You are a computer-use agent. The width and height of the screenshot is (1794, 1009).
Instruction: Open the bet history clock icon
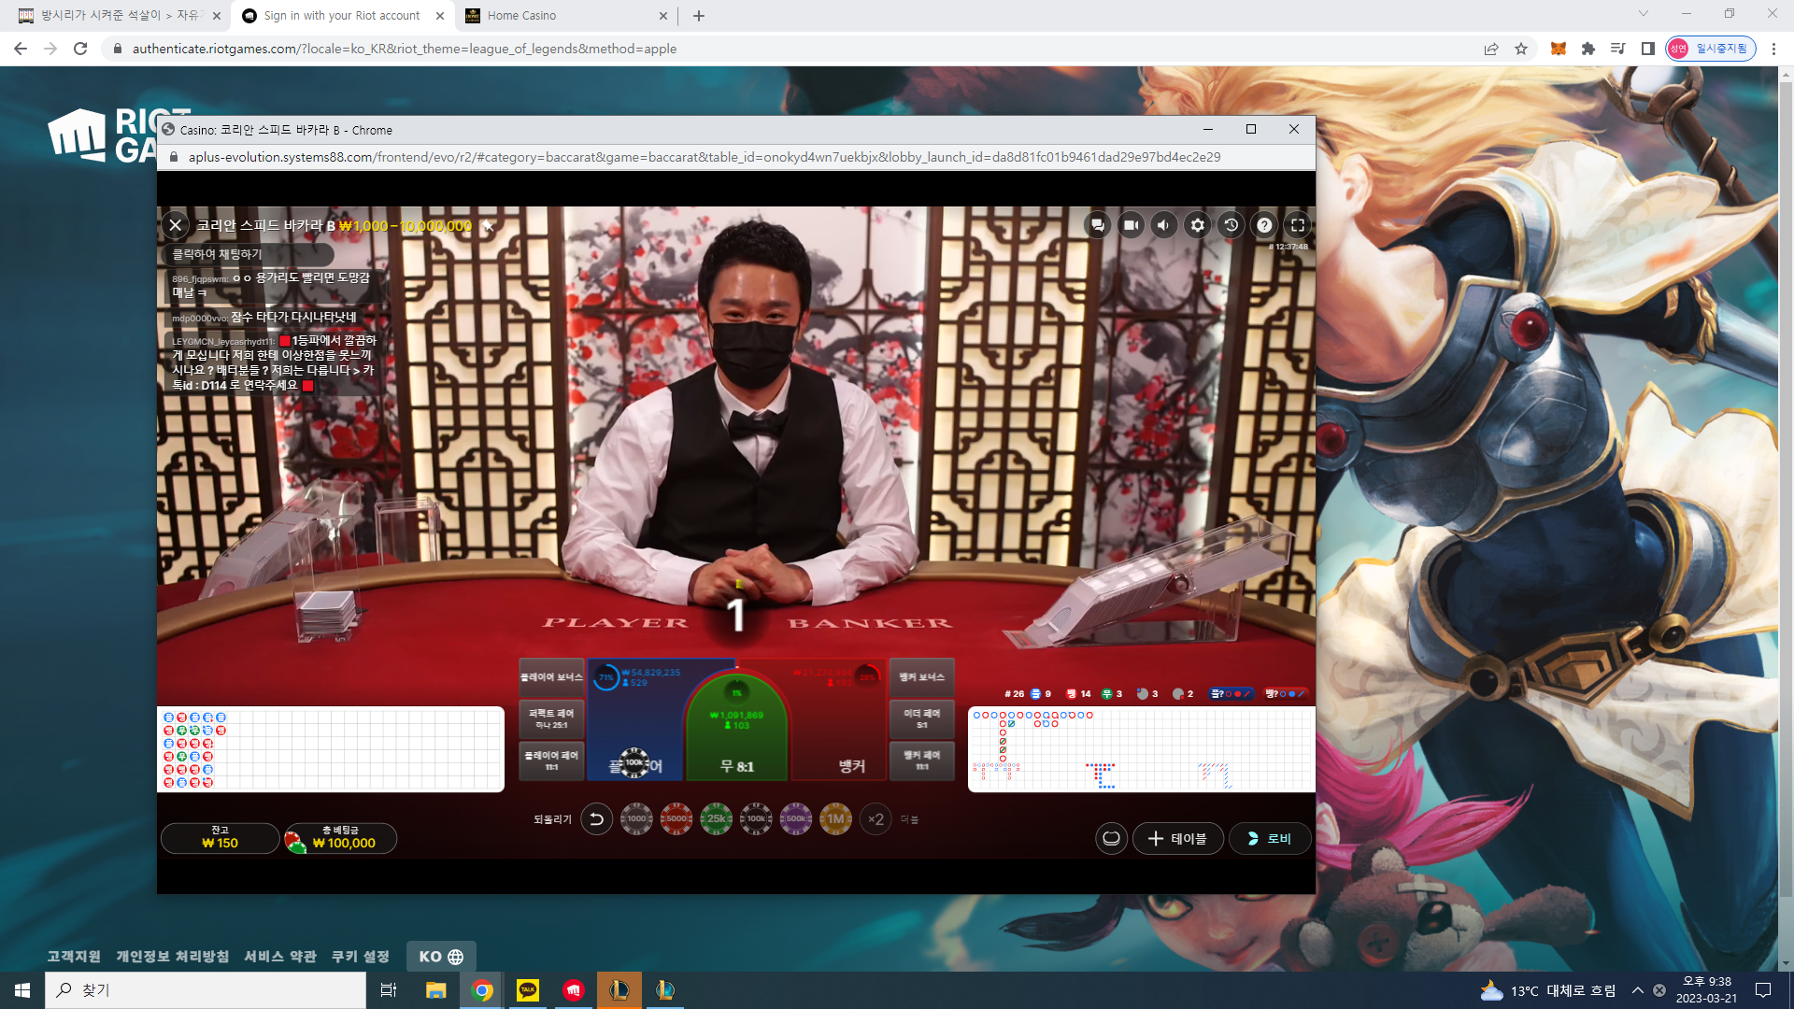(x=1232, y=225)
